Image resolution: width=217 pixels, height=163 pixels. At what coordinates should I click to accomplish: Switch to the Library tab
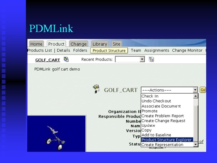(100, 44)
